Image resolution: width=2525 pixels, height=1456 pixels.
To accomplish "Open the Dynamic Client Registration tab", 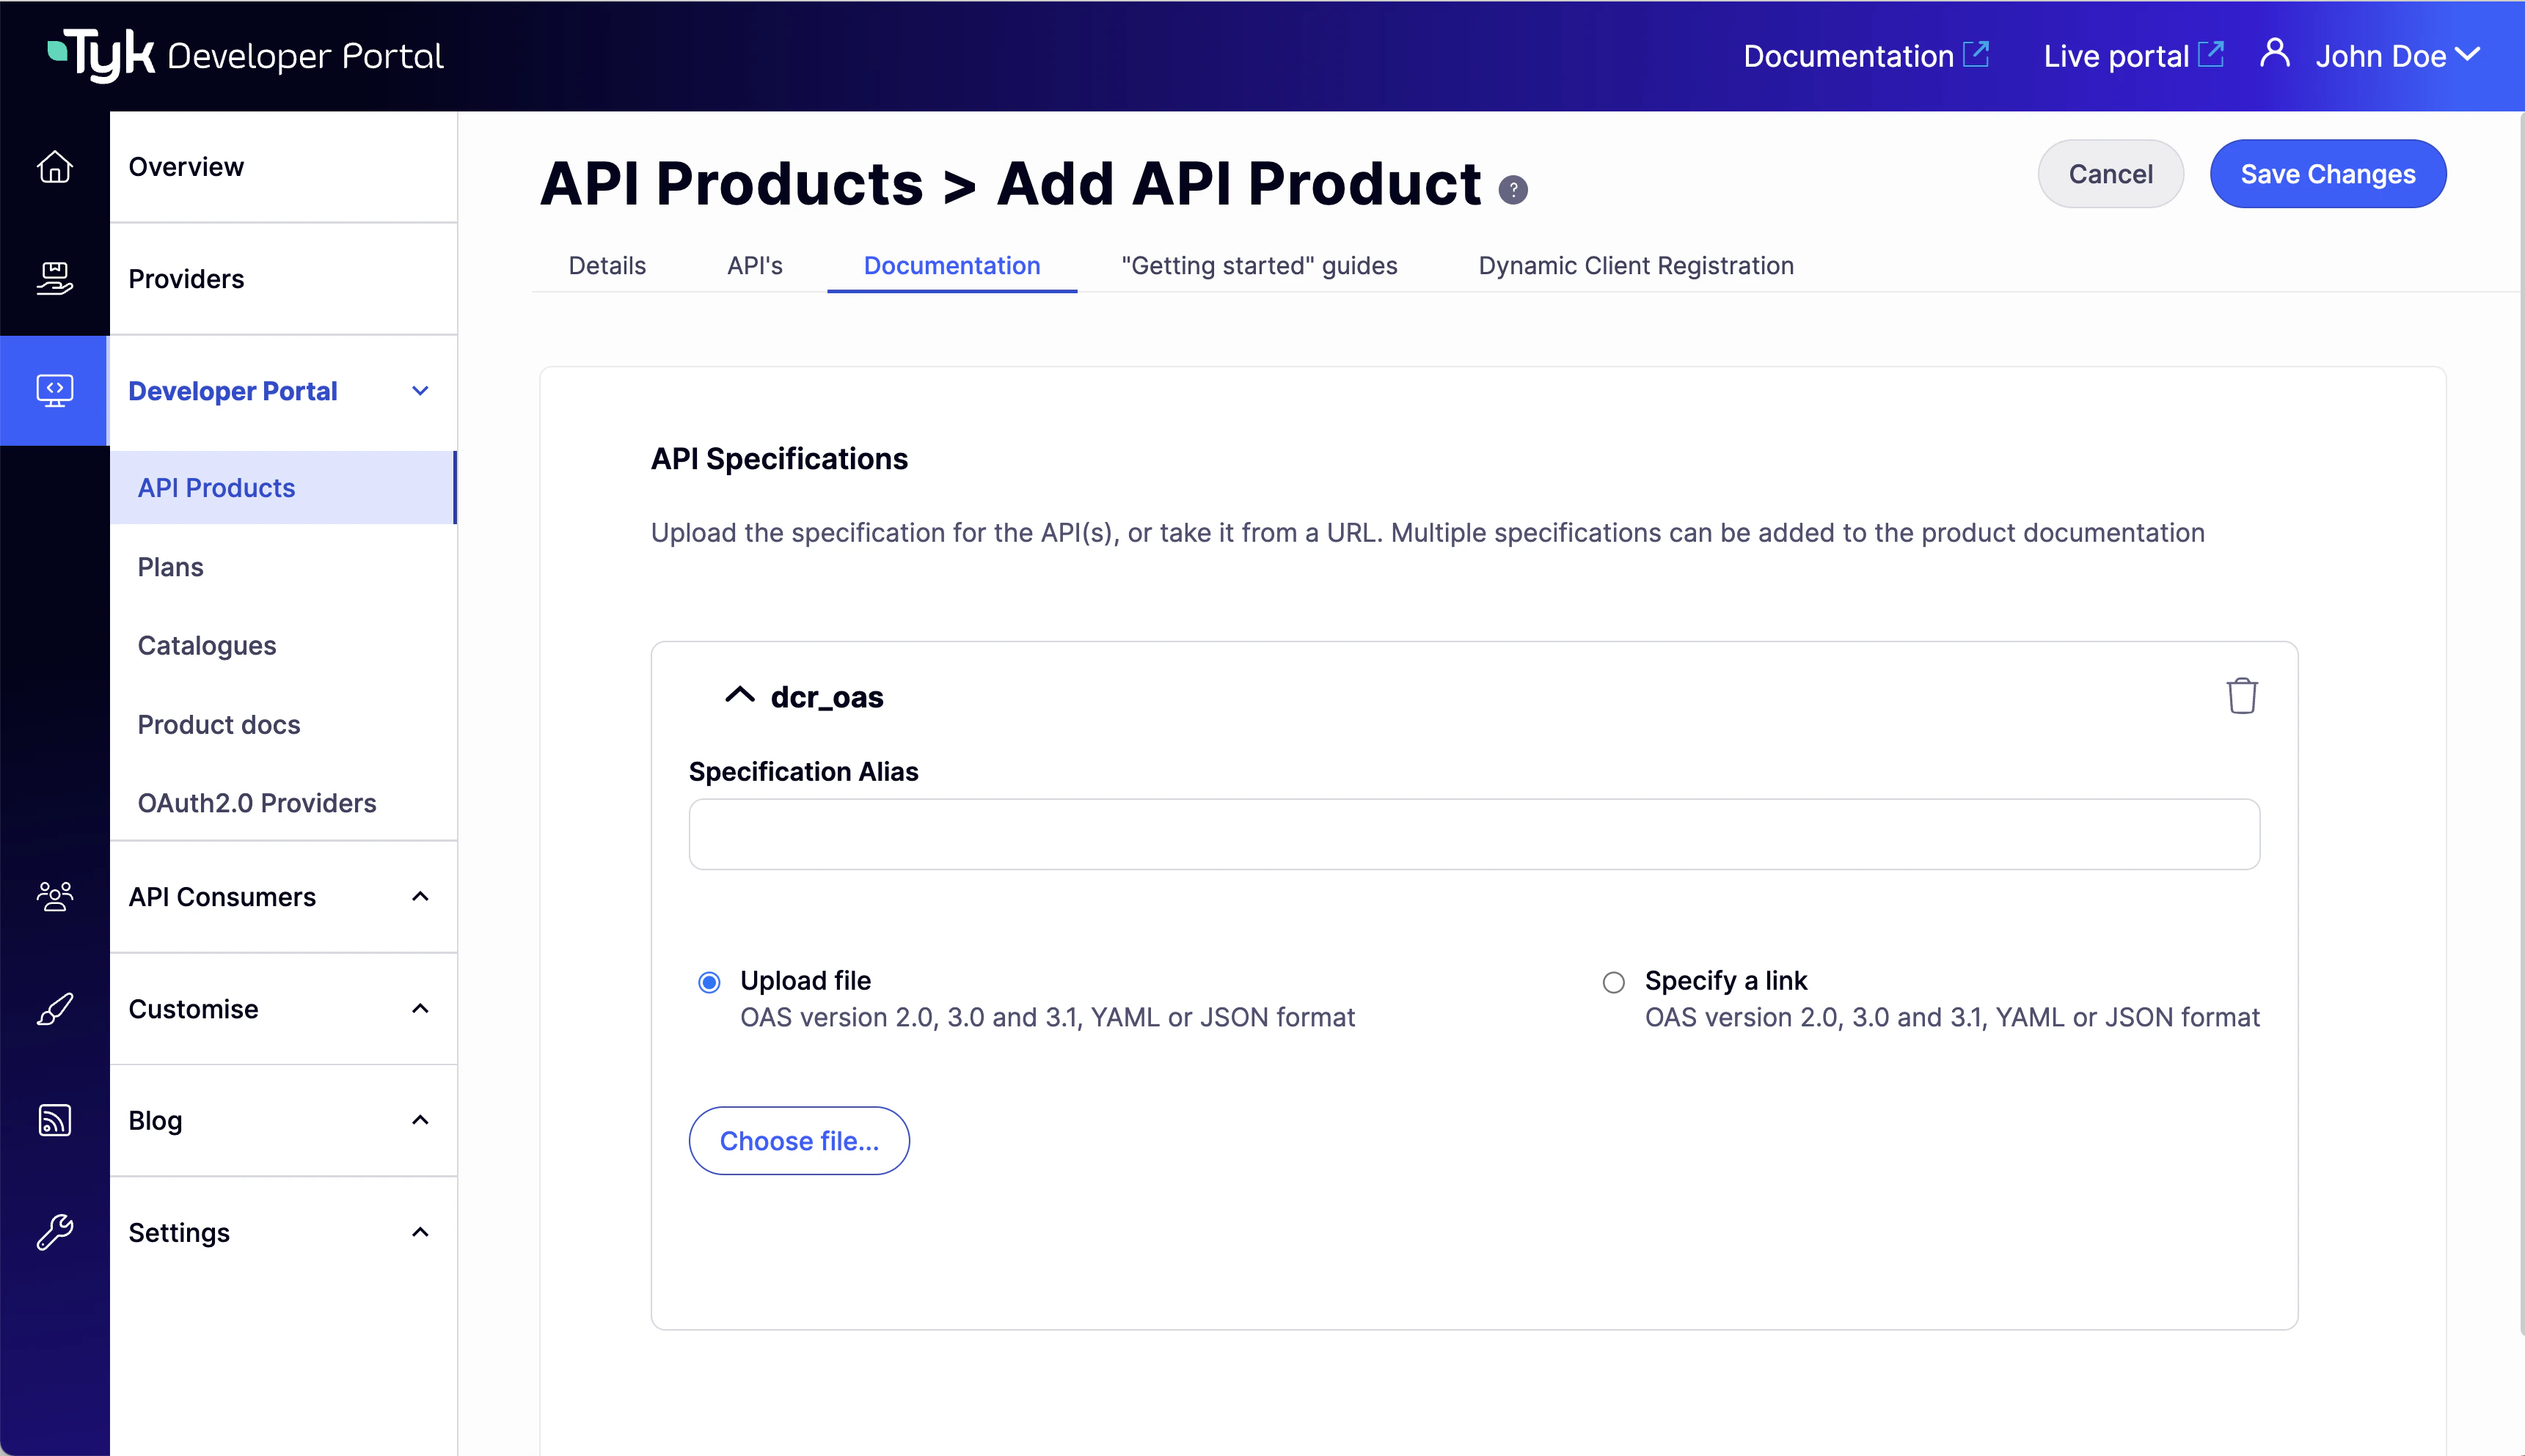I will coord(1634,265).
